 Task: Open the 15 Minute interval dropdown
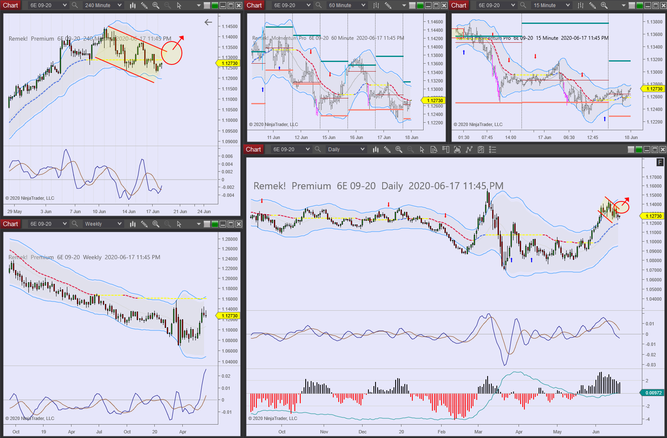coord(551,5)
